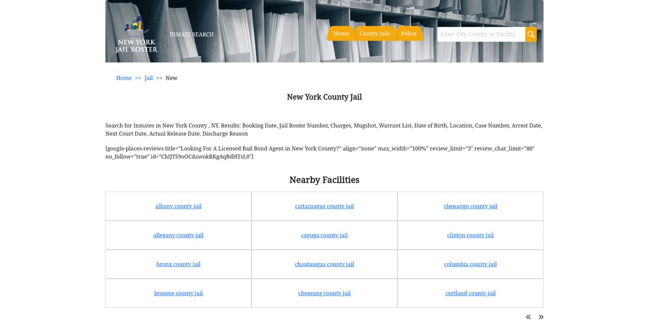Open albany county jail link
Screen dimensions: 649x335
tap(178, 206)
